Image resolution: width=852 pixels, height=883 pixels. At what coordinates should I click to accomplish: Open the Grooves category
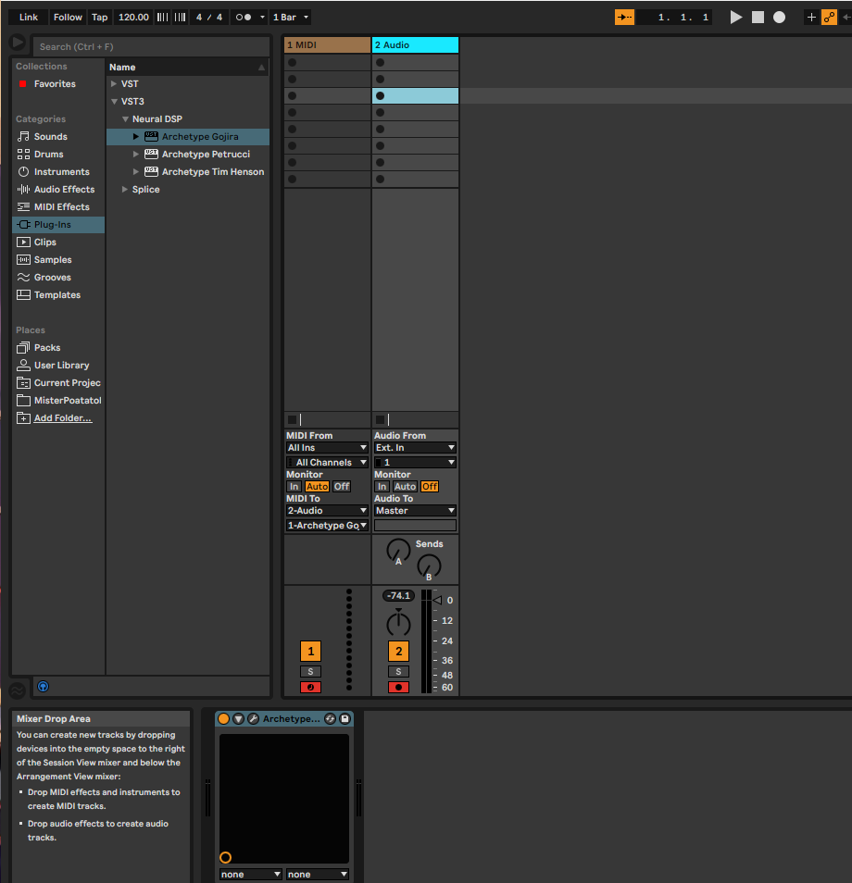point(53,277)
